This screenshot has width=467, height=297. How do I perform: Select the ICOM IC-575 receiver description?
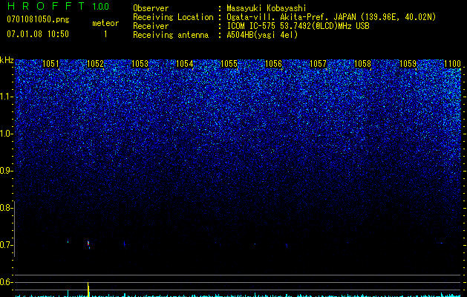[298, 26]
